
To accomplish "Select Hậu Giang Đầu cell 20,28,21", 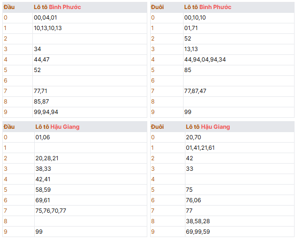I will 47,158.
